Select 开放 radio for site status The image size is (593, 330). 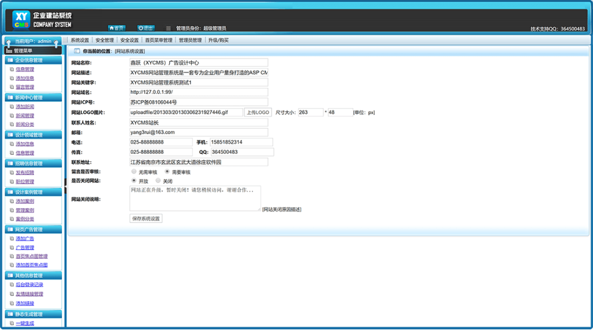click(x=134, y=180)
